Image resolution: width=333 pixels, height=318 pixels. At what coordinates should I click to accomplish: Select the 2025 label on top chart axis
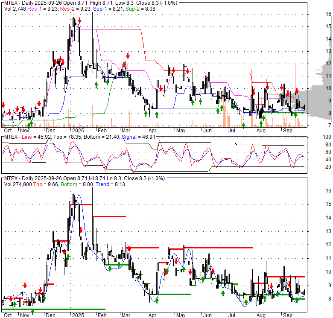coord(78,130)
